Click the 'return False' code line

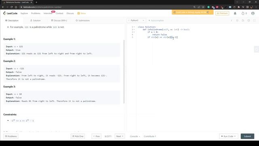159,34
